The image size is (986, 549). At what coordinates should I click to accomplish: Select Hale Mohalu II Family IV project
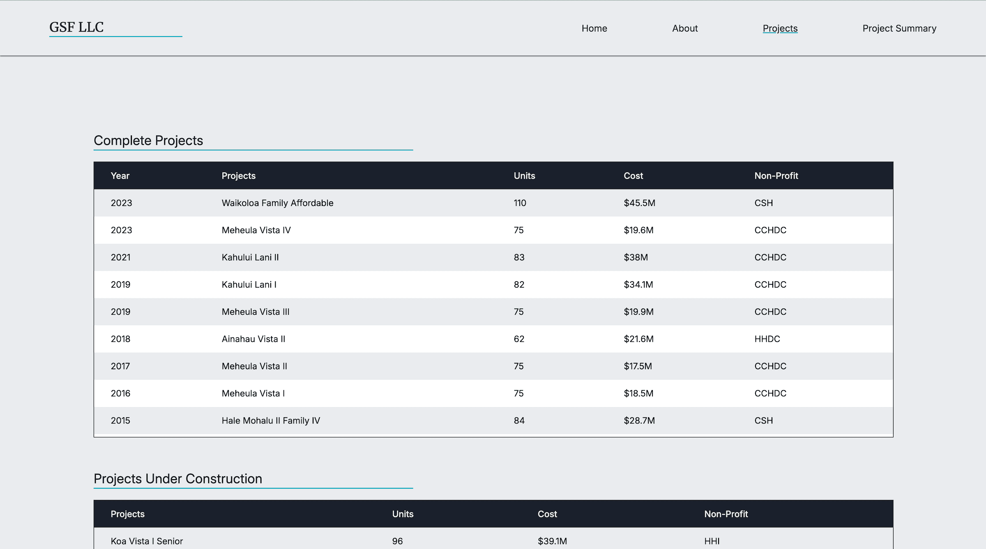271,421
